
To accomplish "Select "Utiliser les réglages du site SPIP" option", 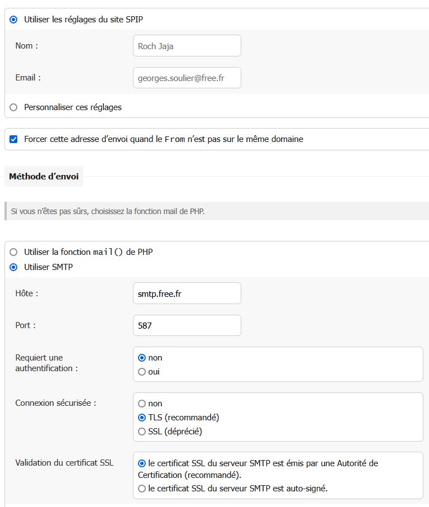I will [13, 20].
